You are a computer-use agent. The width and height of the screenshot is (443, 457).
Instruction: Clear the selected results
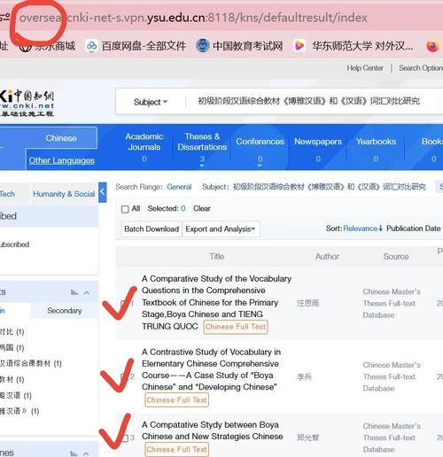(202, 208)
